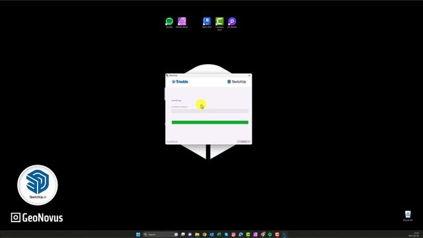Image resolution: width=423 pixels, height=238 pixels.
Task: Cancel the SketchUp installation
Action: 244,141
